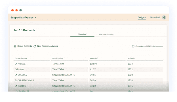Click the Top 10 Orchards heading

(x=24, y=30)
